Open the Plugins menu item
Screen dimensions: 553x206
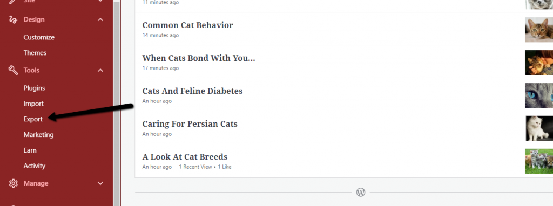34,88
